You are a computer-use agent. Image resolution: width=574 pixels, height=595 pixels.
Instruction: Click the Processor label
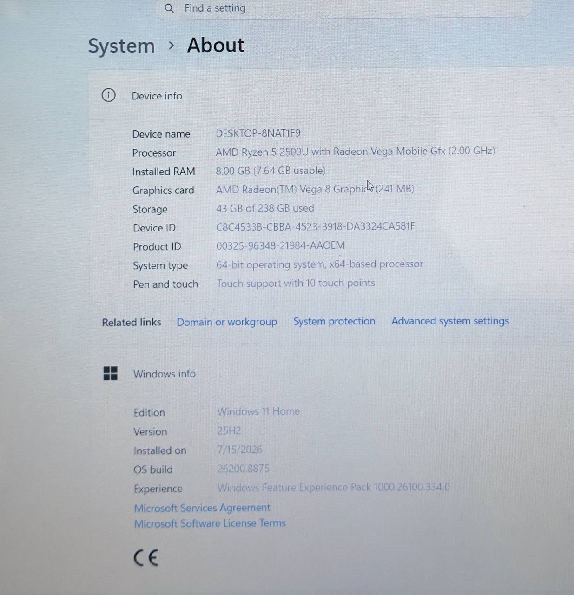pos(154,153)
